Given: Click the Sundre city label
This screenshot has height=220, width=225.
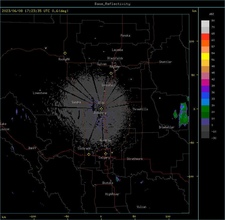Looking at the screenshot, I should tap(76, 102).
